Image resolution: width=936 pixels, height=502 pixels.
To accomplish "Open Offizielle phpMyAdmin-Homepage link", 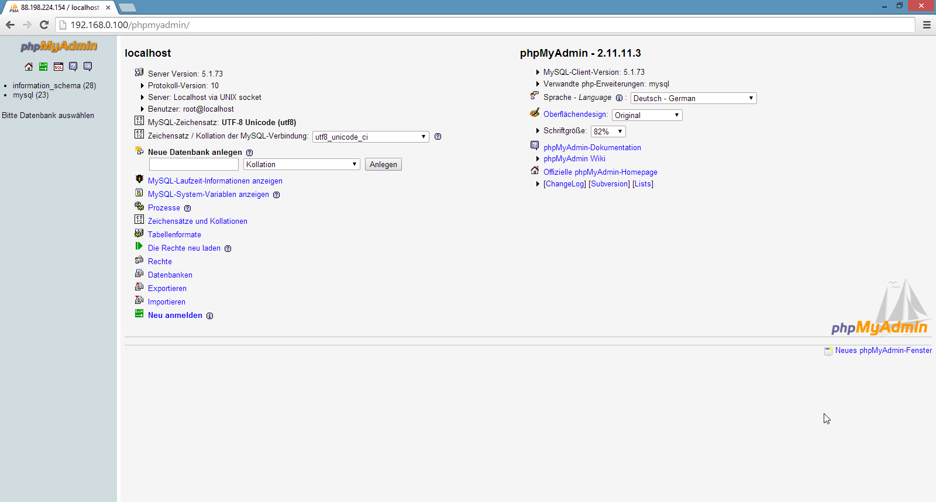I will 600,172.
